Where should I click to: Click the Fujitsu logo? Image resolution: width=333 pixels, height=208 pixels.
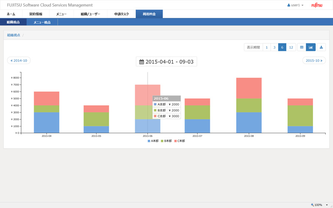(x=317, y=5)
